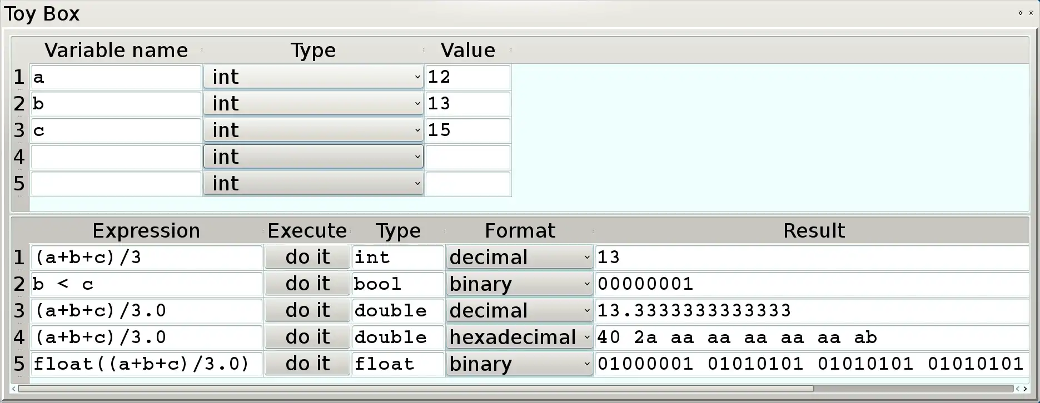Image resolution: width=1040 pixels, height=403 pixels.
Task: Click the value field showing 13 for b
Action: coord(467,103)
